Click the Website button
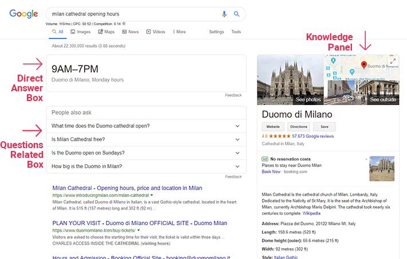This screenshot has width=407, height=259. pyautogui.click(x=273, y=127)
